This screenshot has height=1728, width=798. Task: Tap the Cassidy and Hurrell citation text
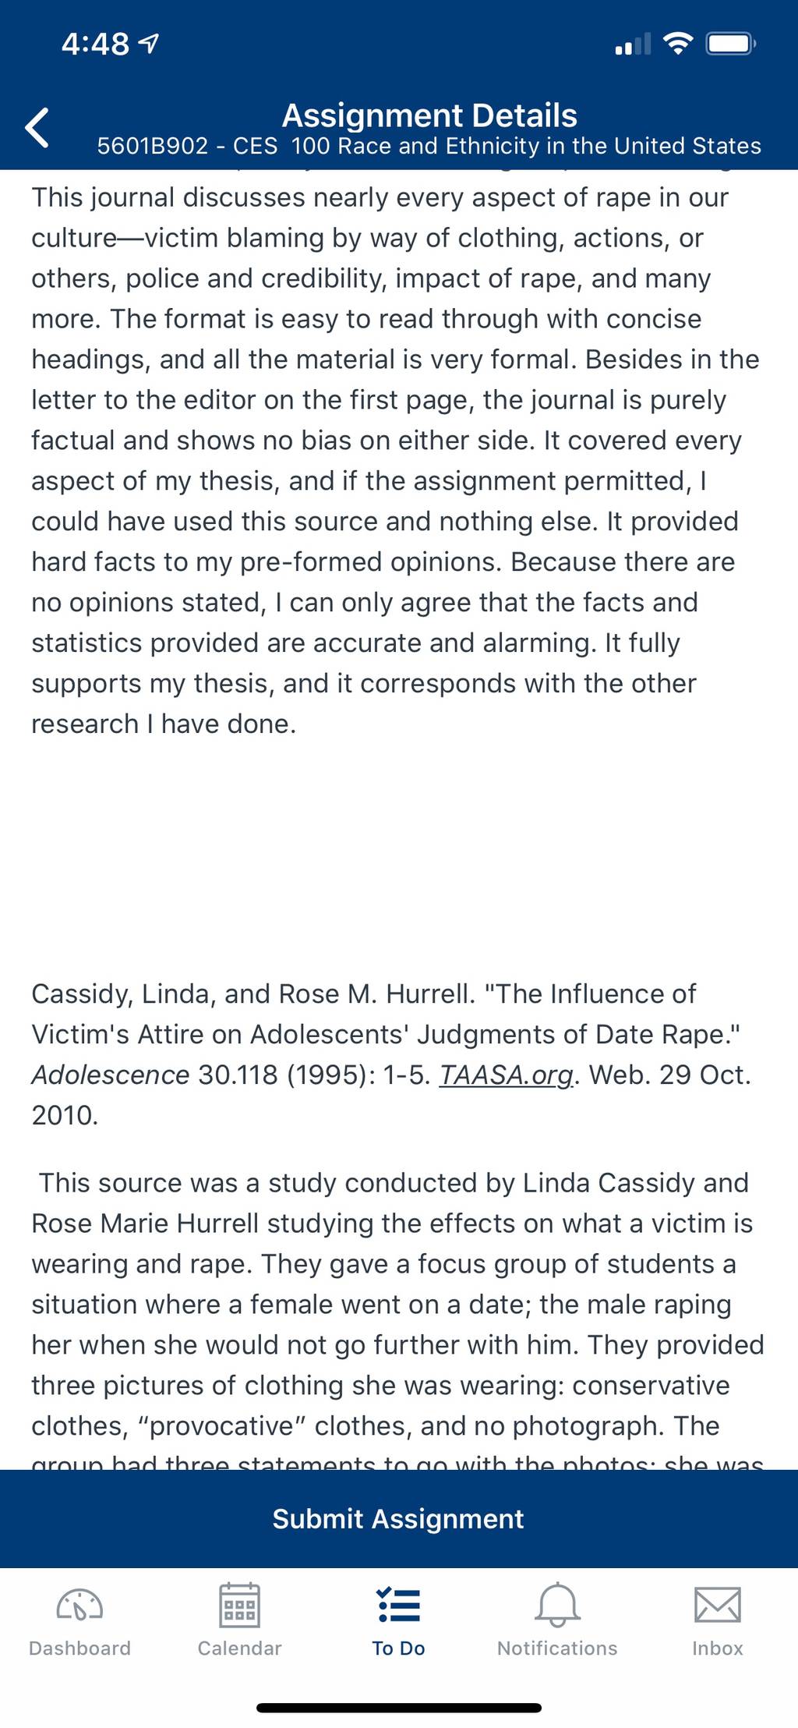click(x=391, y=1054)
